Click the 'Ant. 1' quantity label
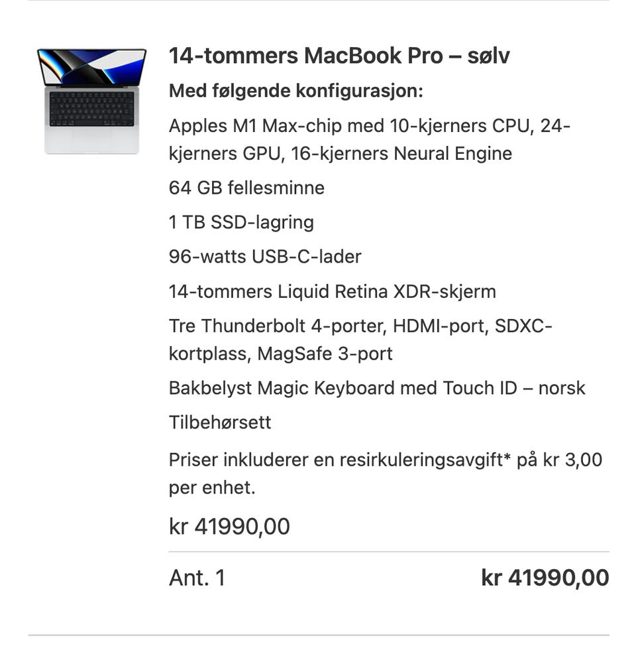The height and width of the screenshot is (650, 636). point(197,578)
